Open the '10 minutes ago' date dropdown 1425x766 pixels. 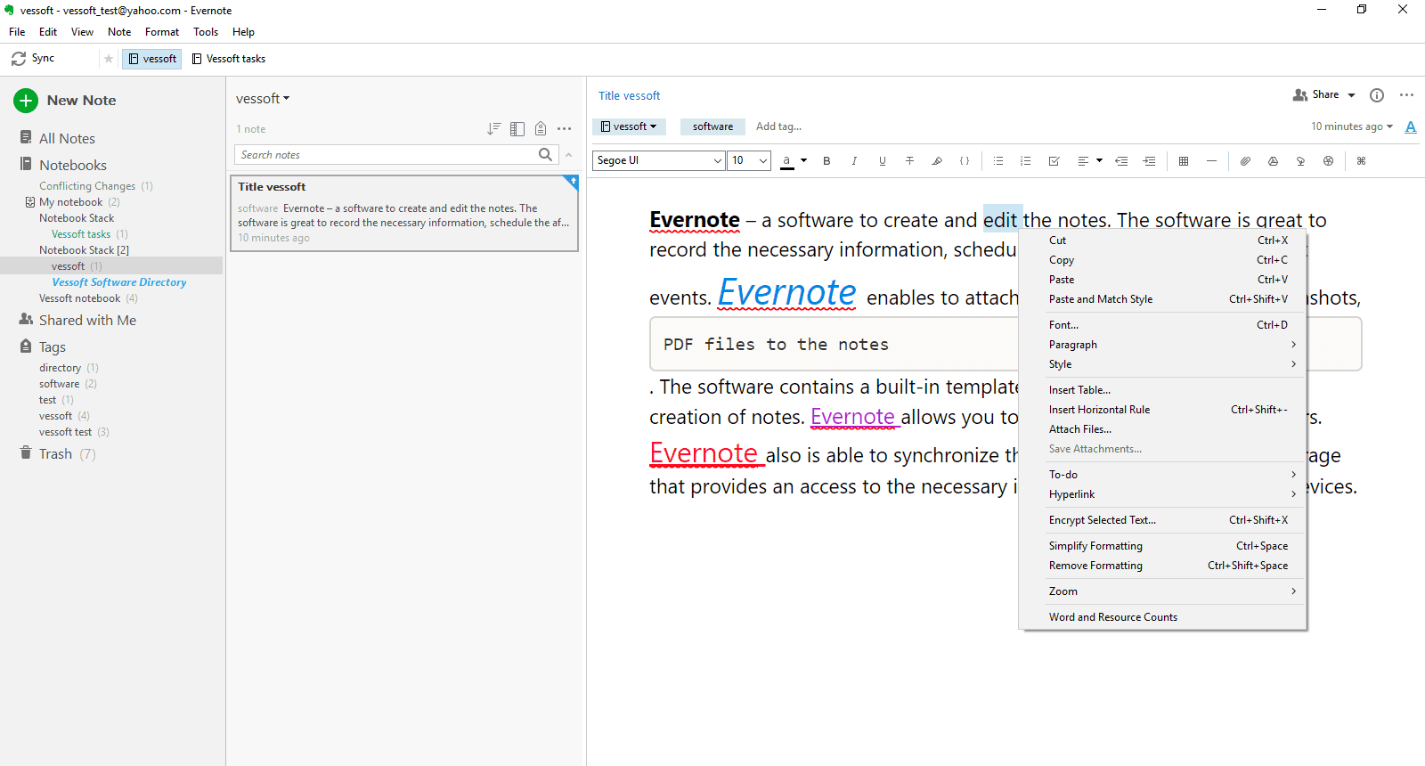point(1352,126)
